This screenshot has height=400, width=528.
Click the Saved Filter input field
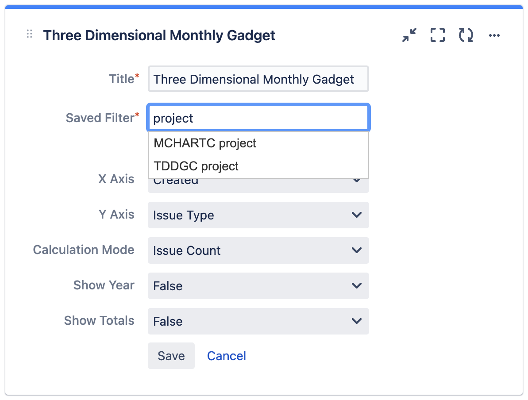[258, 118]
